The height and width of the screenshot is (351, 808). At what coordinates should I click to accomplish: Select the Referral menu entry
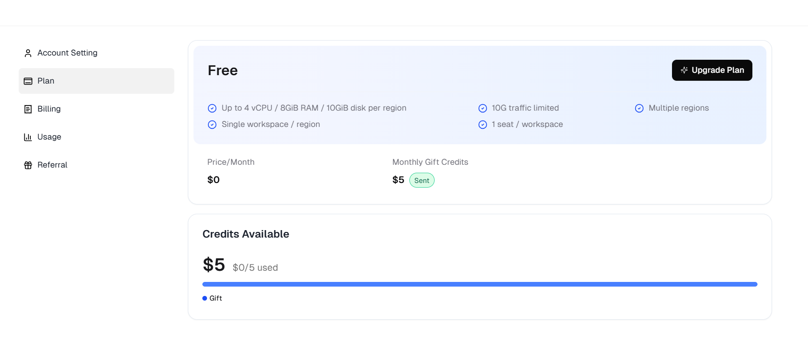[x=52, y=165]
